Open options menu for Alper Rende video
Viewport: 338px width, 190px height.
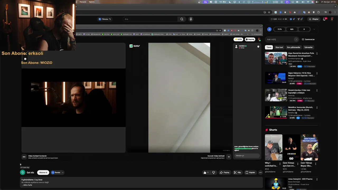coord(317,54)
